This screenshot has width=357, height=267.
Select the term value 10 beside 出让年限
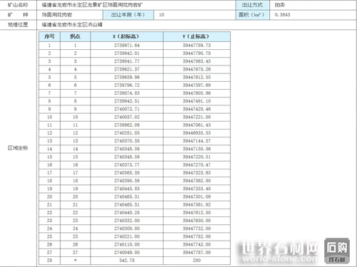161,15
